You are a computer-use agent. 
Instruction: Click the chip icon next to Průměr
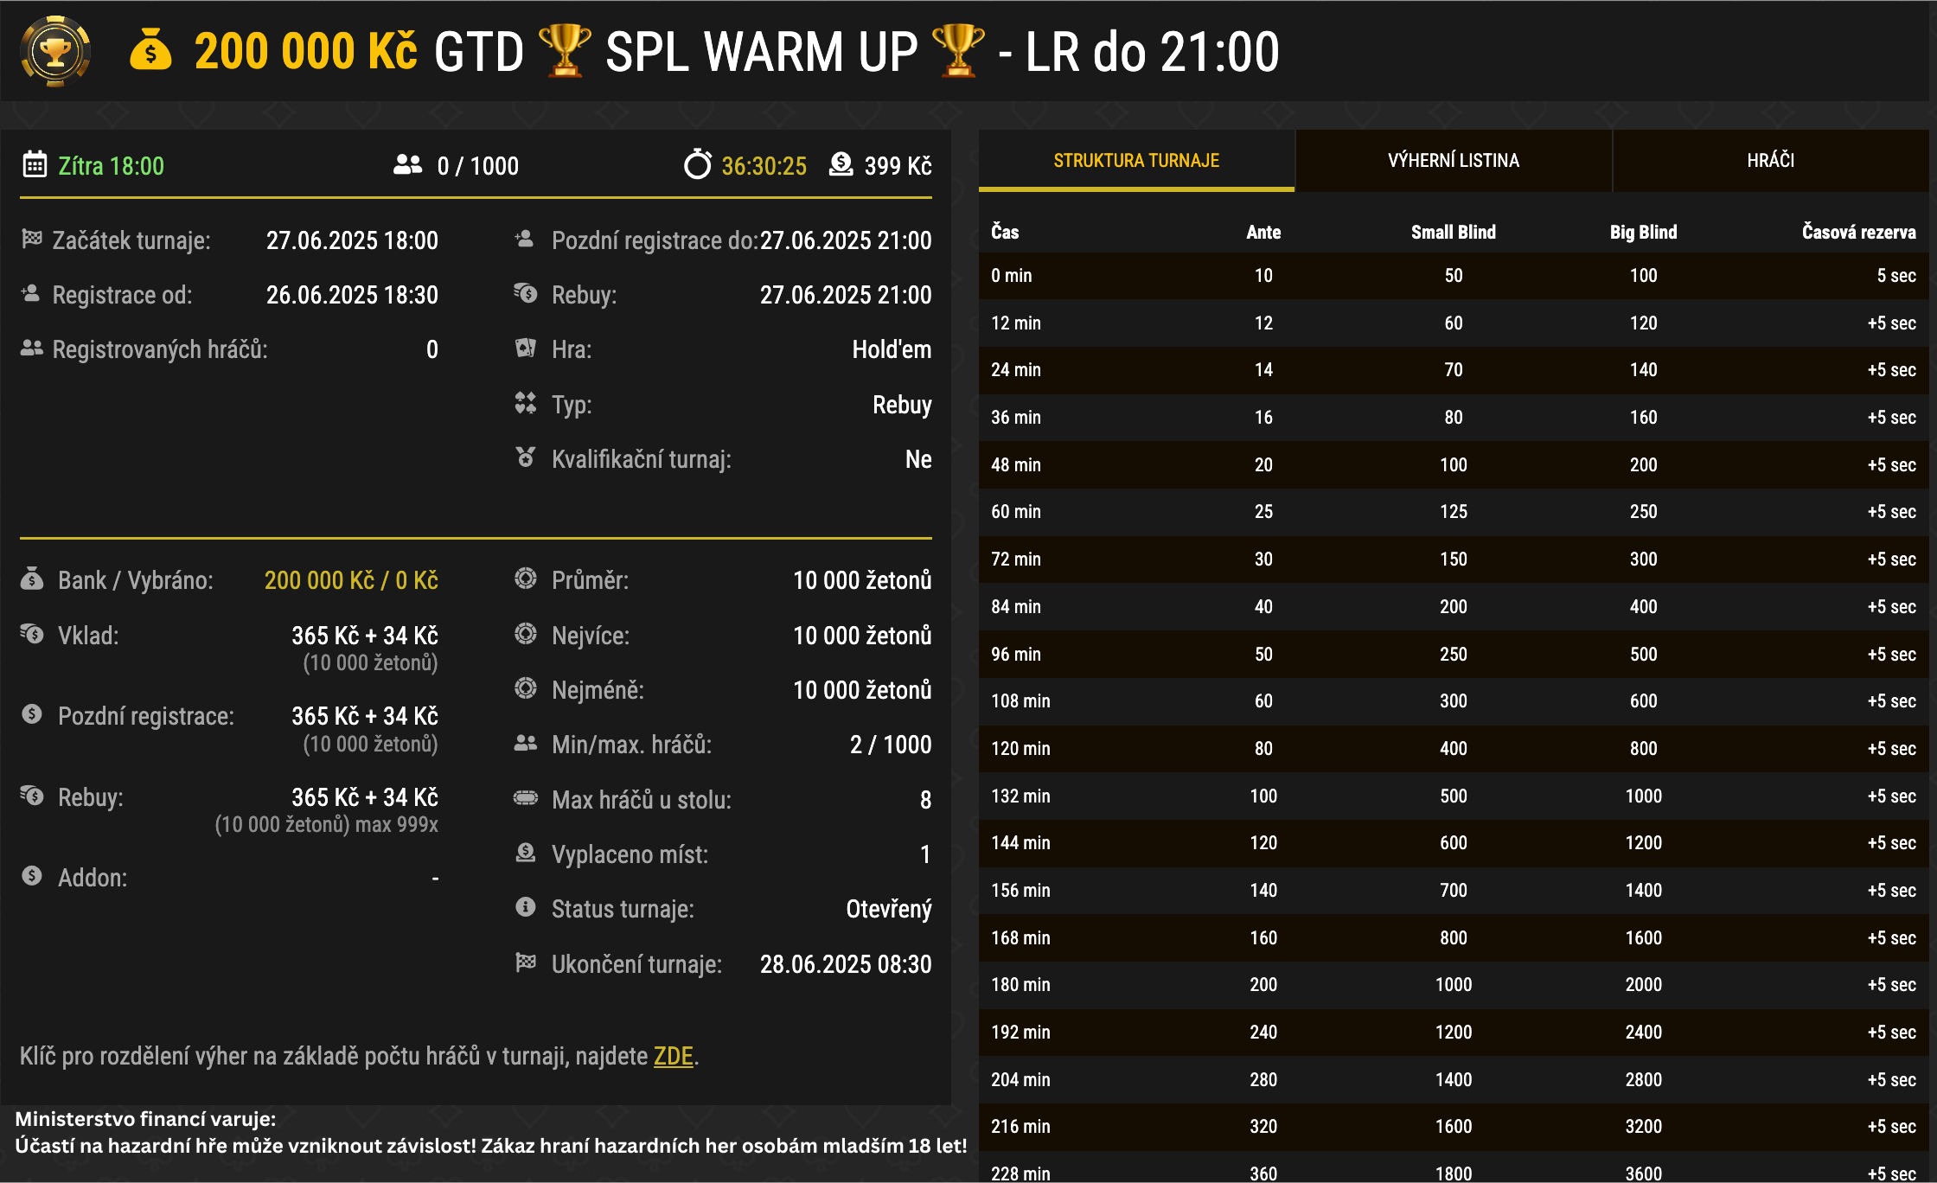coord(525,580)
